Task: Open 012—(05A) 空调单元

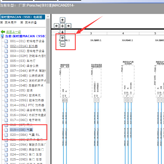Action: pyautogui.click(x=25, y=95)
